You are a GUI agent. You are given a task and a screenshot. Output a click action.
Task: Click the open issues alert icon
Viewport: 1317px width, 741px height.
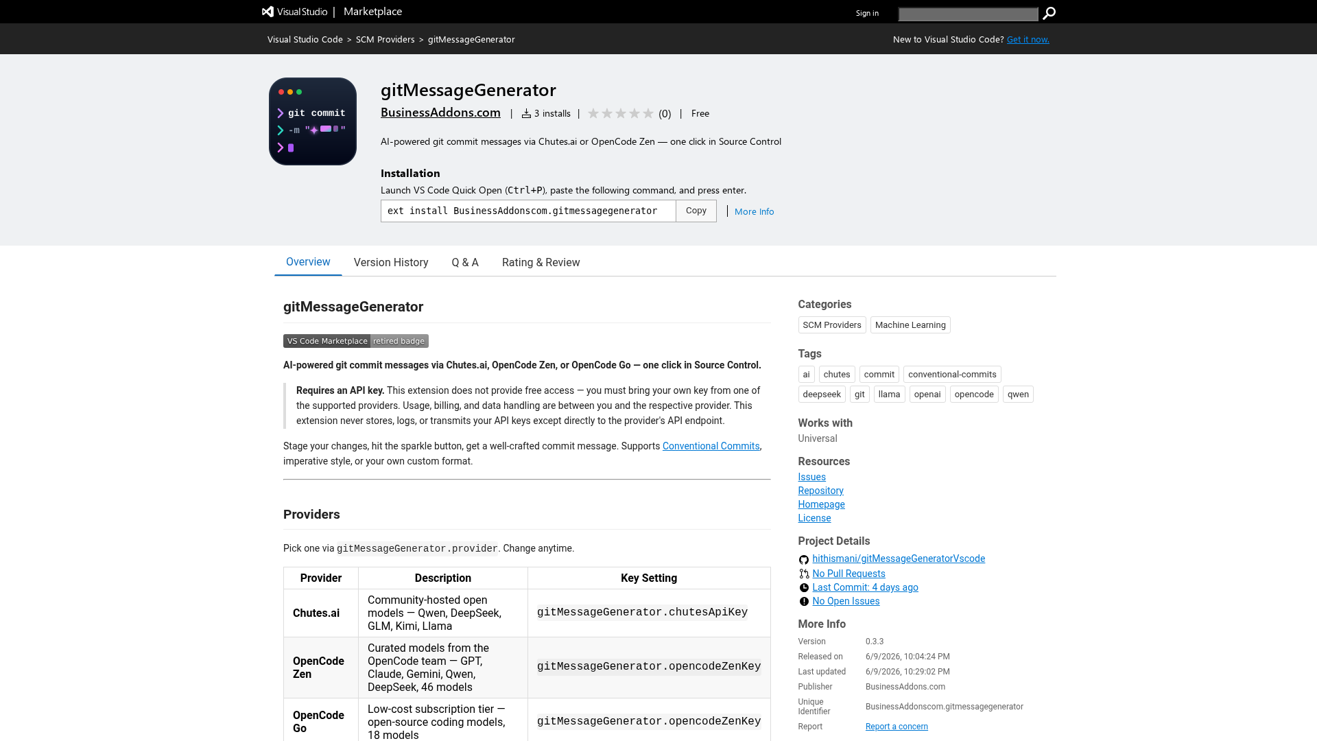coord(804,601)
